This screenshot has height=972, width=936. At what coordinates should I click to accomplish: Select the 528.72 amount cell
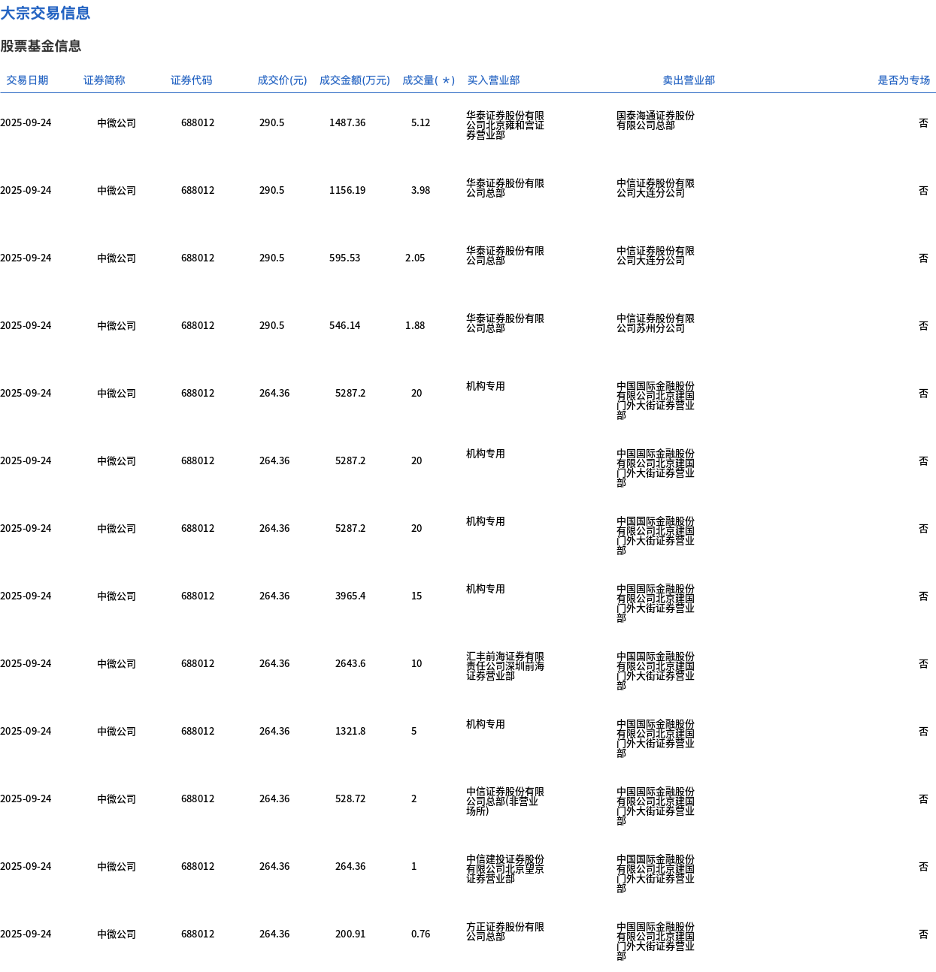(x=350, y=798)
